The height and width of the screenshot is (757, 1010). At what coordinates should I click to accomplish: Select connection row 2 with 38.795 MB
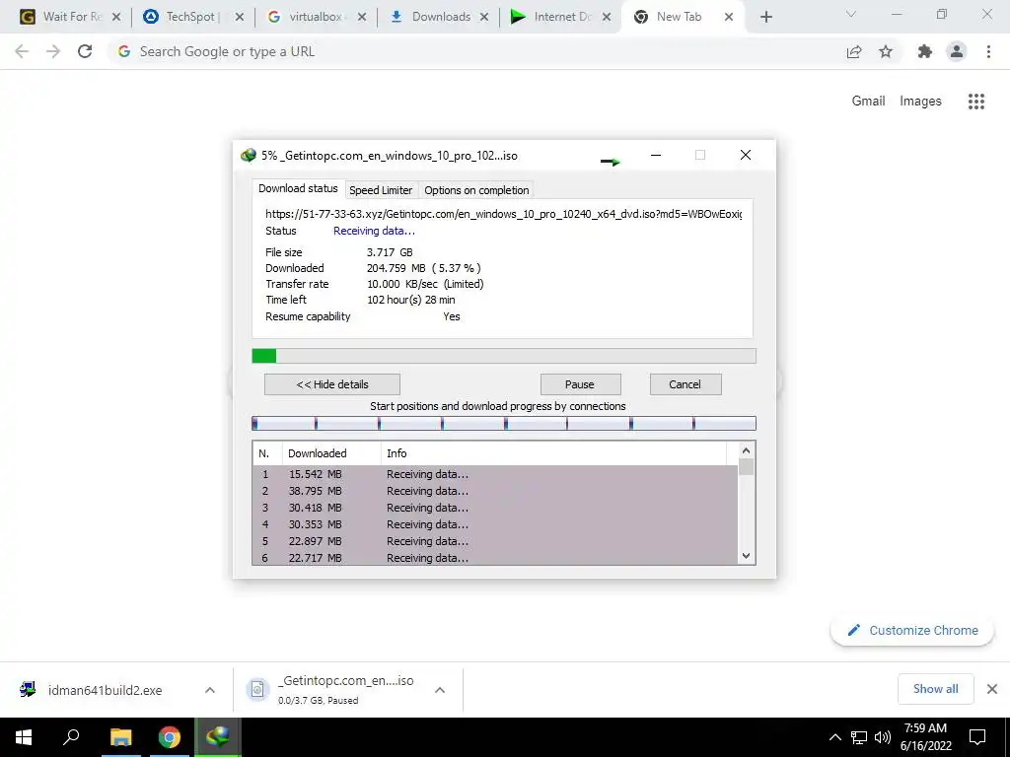coord(495,491)
